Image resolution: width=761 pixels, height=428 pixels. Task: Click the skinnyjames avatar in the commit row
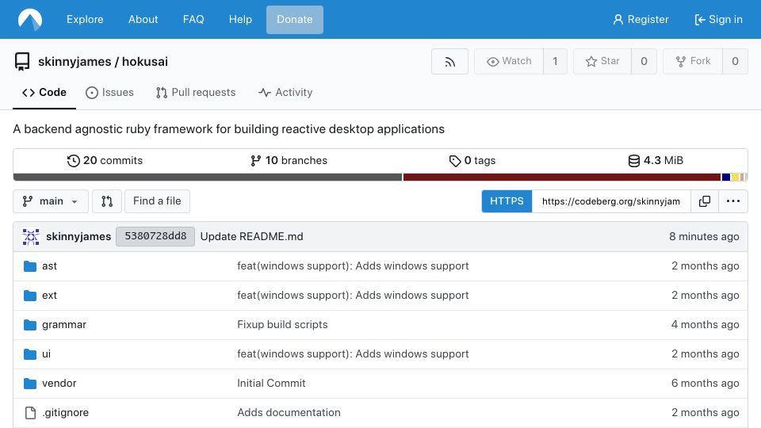(31, 237)
